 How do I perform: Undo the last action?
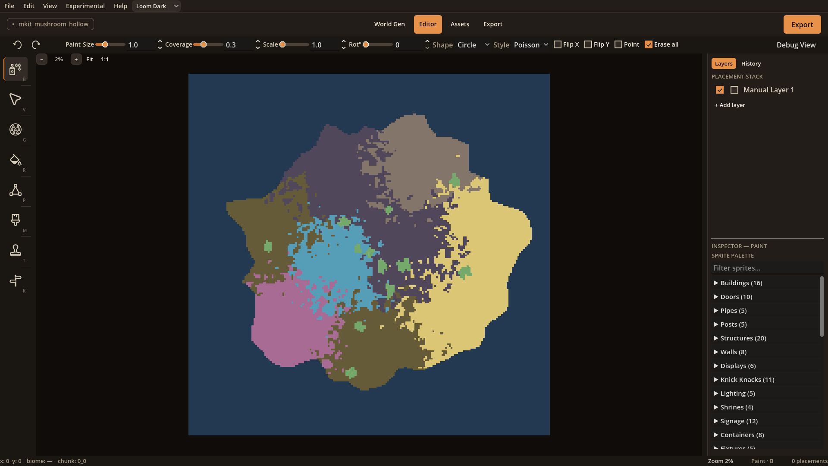pos(17,44)
